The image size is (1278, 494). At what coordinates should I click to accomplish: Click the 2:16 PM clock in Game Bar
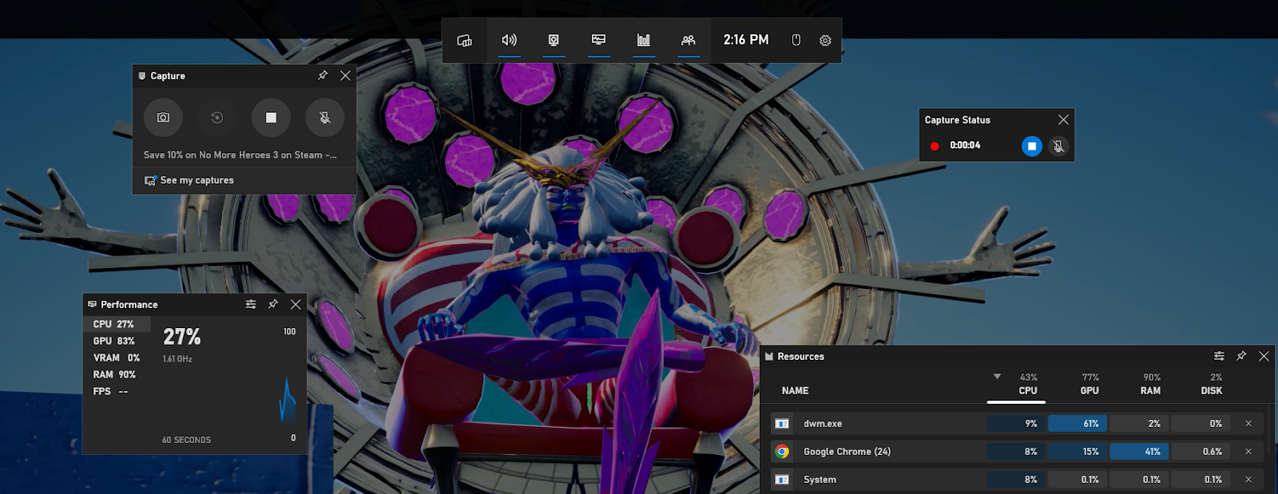coord(746,40)
